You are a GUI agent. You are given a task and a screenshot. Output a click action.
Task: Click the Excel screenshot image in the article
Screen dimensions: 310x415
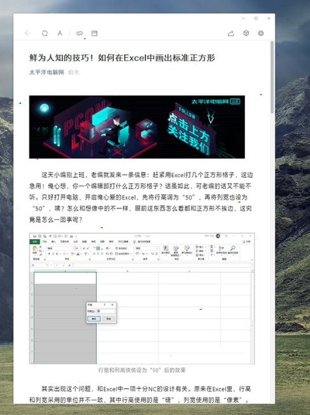(x=142, y=298)
